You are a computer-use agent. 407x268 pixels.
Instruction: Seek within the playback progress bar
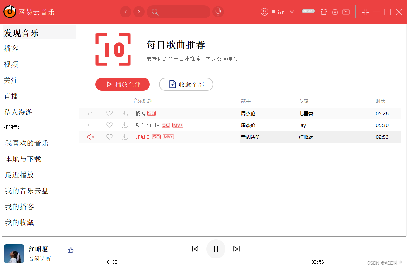(x=215, y=262)
